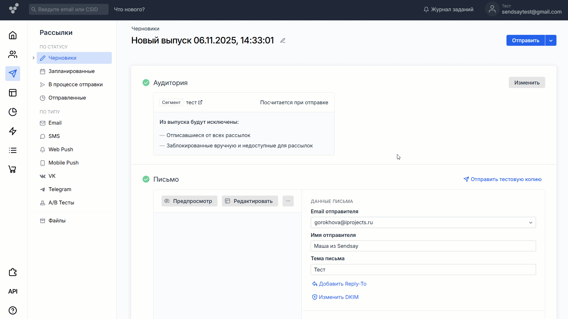Screen dimensions: 568x319
Task: Open the Email отправителя sender dropdown
Action: [x=530, y=222]
